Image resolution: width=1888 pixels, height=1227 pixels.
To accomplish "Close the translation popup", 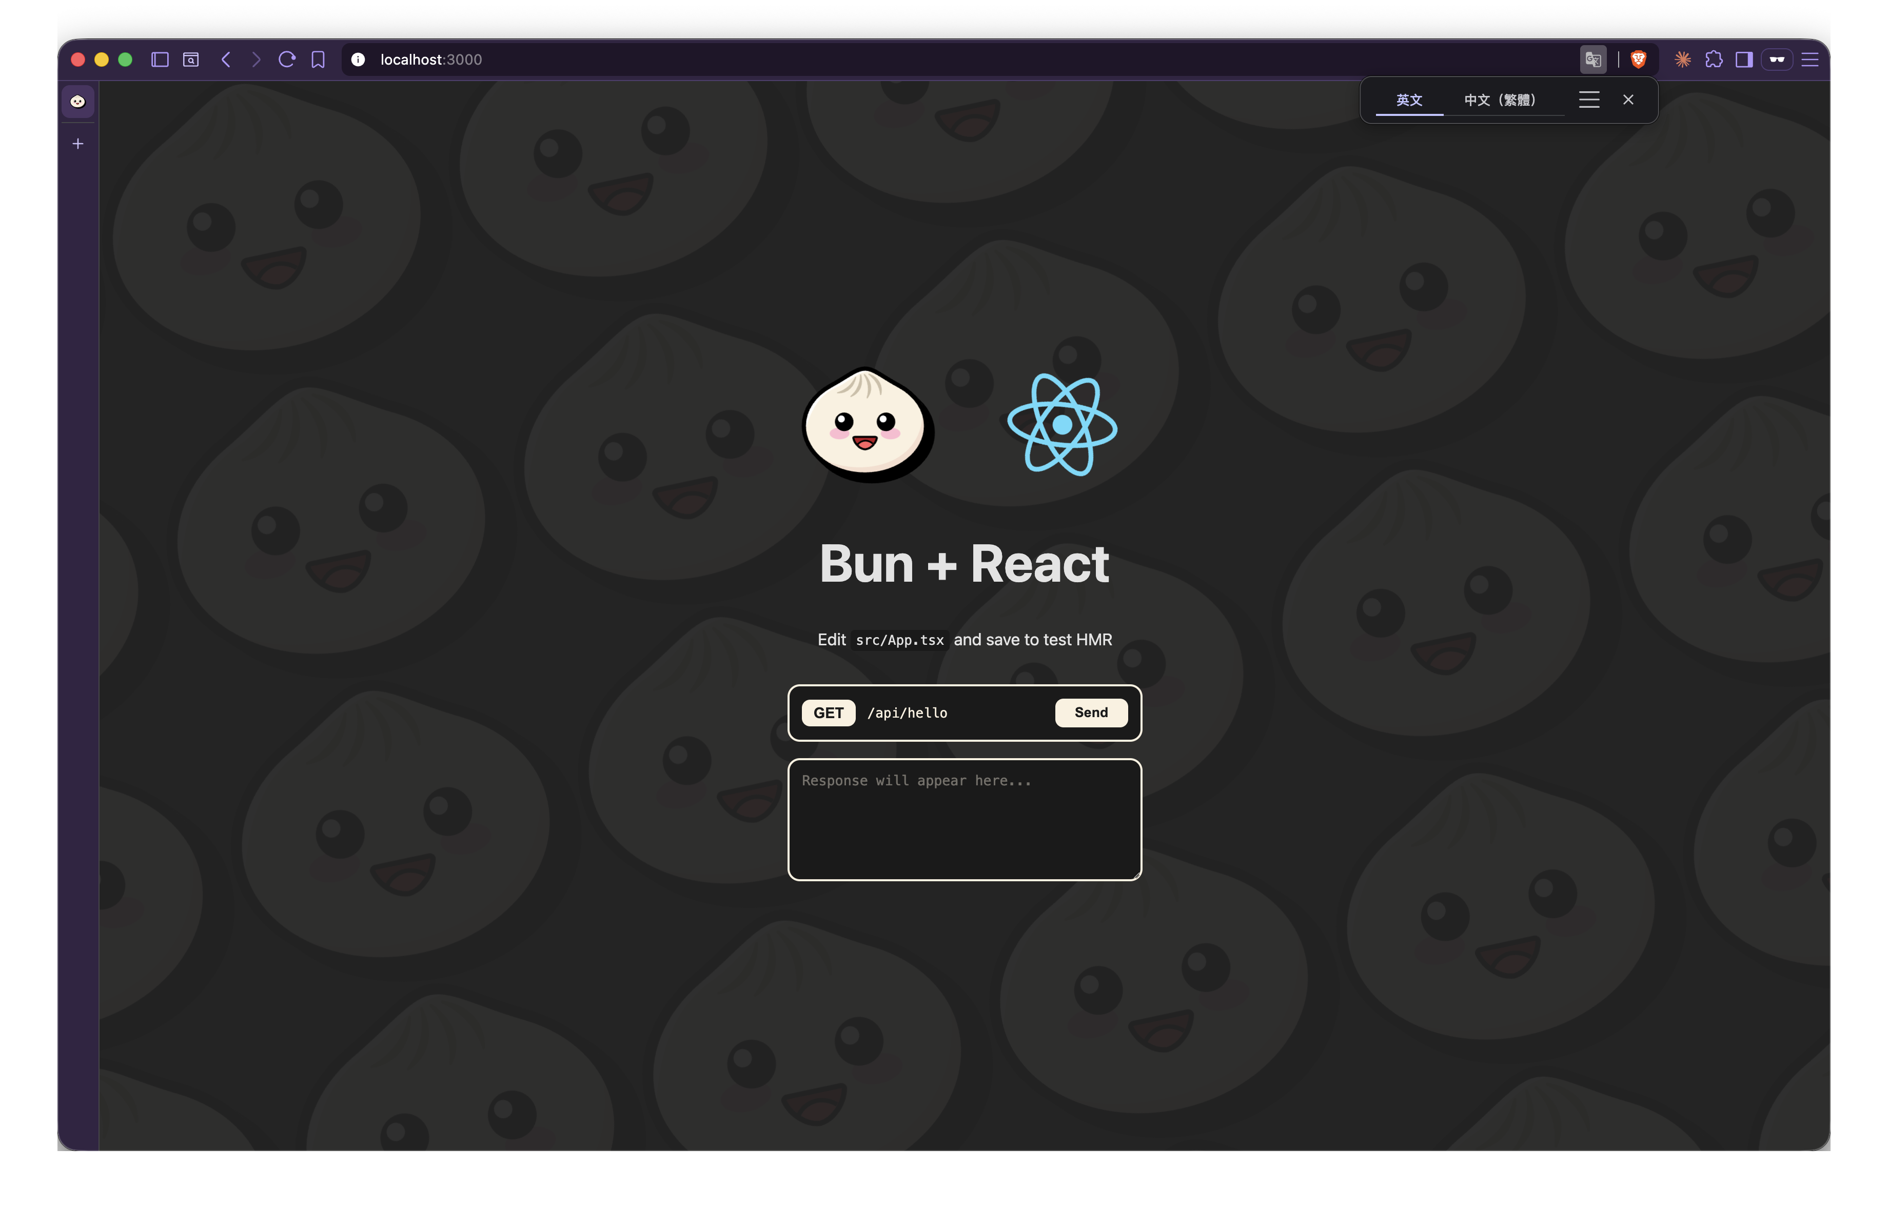I will [1628, 100].
